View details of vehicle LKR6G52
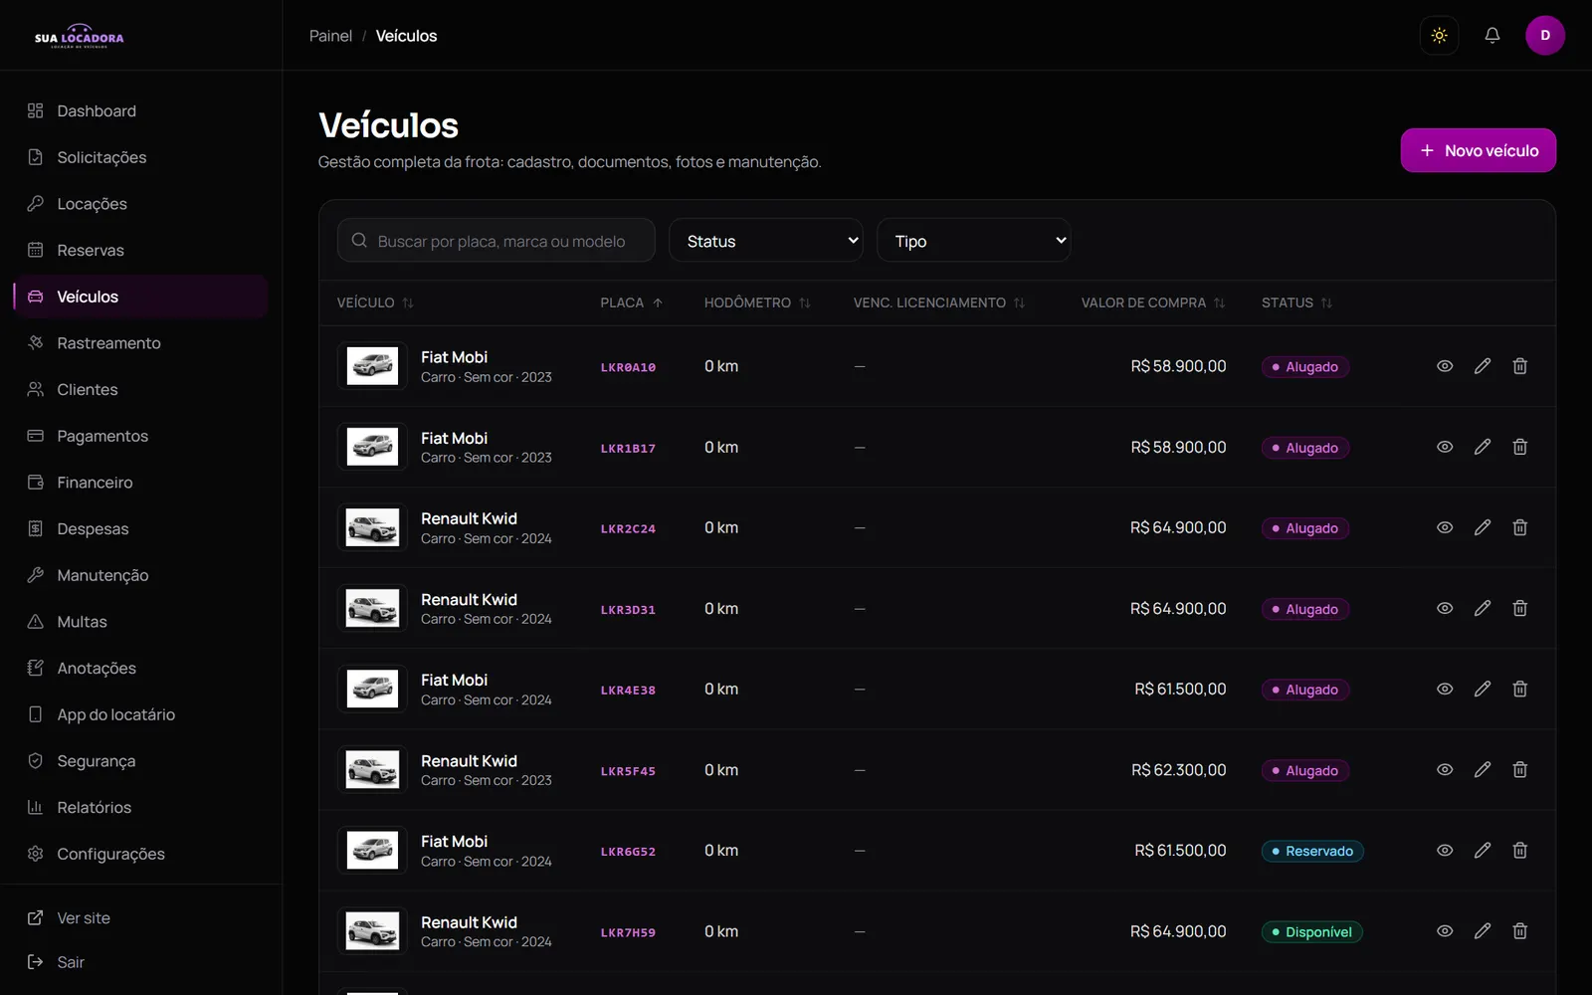Viewport: 1592px width, 995px height. coord(1445,851)
